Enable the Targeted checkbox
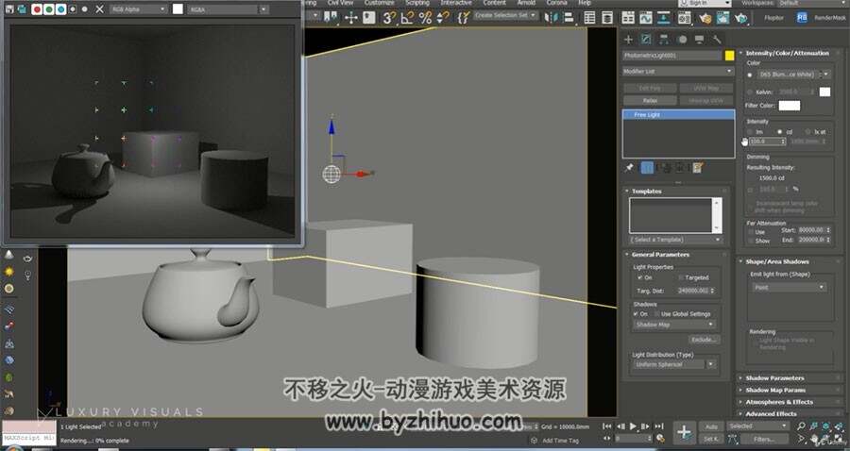Viewport: 850px width, 451px height. 681,277
